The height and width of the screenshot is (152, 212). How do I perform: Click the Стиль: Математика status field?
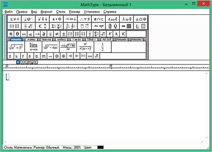(x=18, y=147)
